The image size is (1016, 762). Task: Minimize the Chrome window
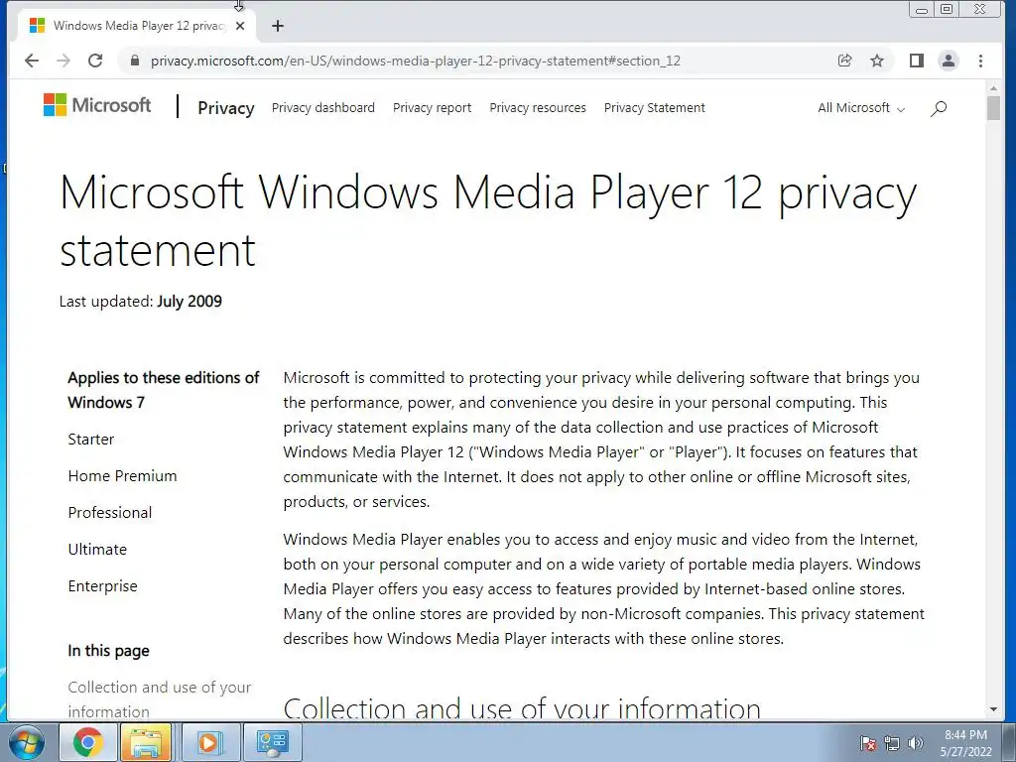click(x=921, y=9)
